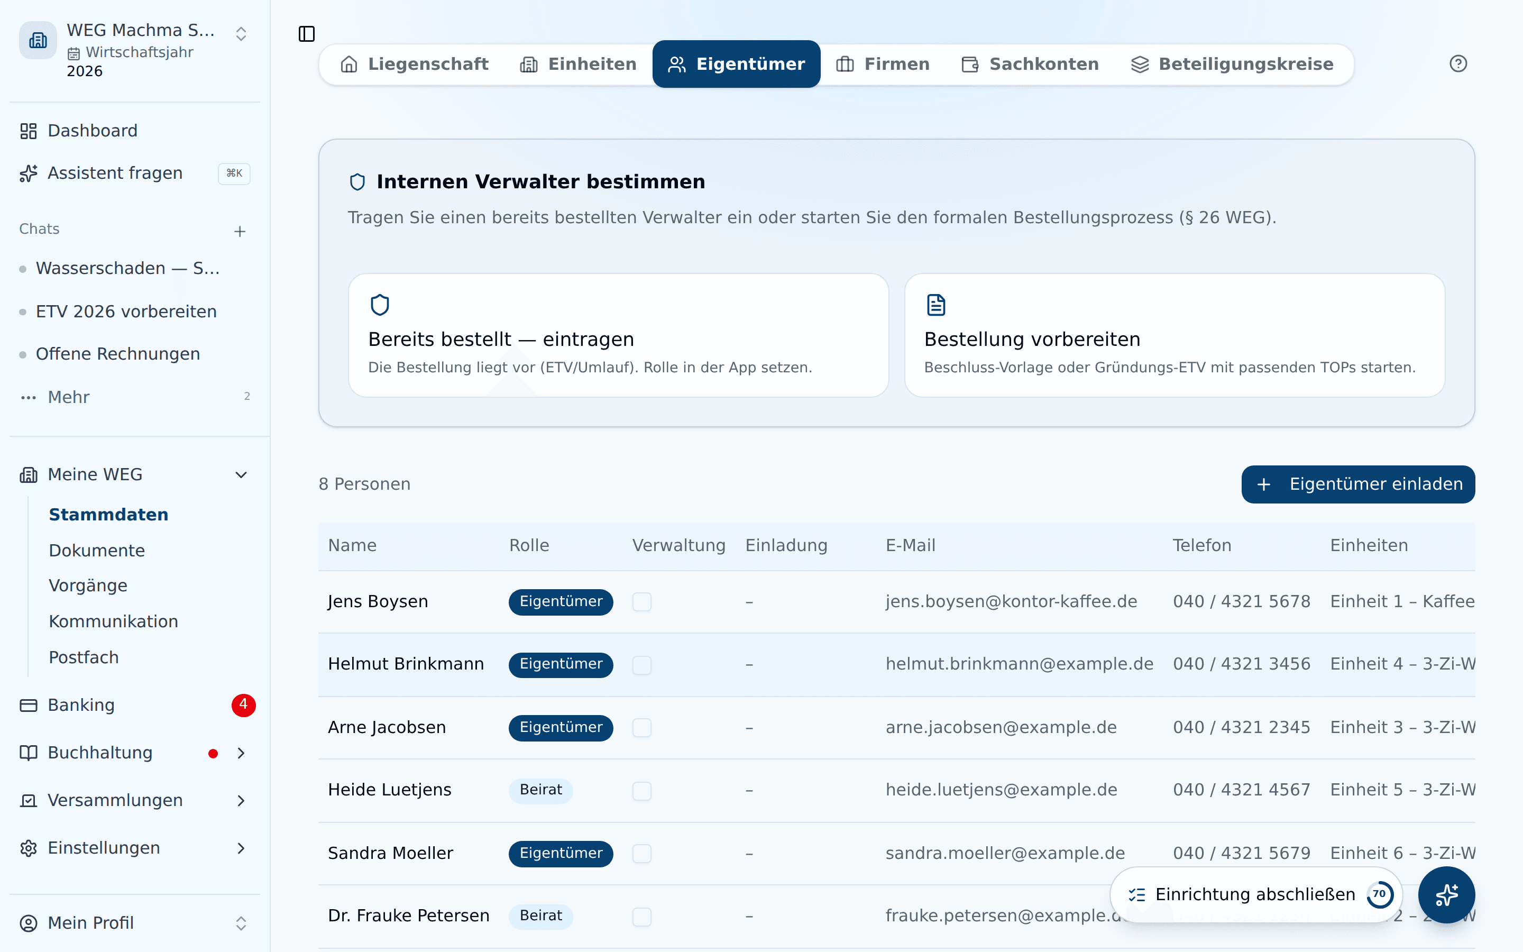Click the email jens.boysen@kontor-kaffee.de
The height and width of the screenshot is (952, 1523).
coord(1011,602)
